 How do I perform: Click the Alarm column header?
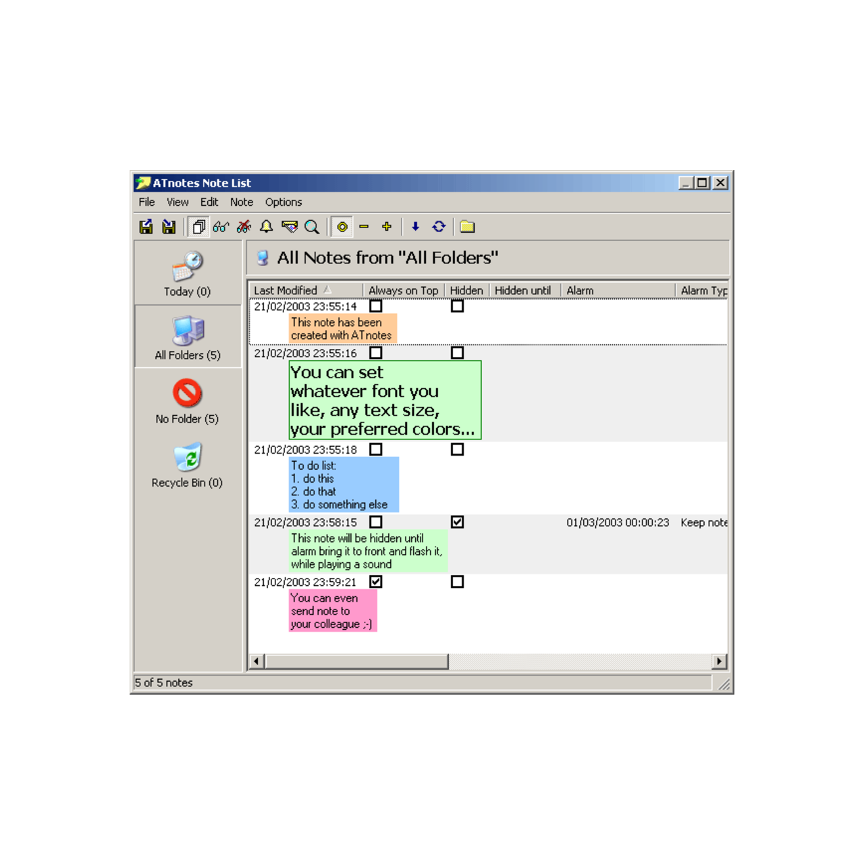pos(618,290)
